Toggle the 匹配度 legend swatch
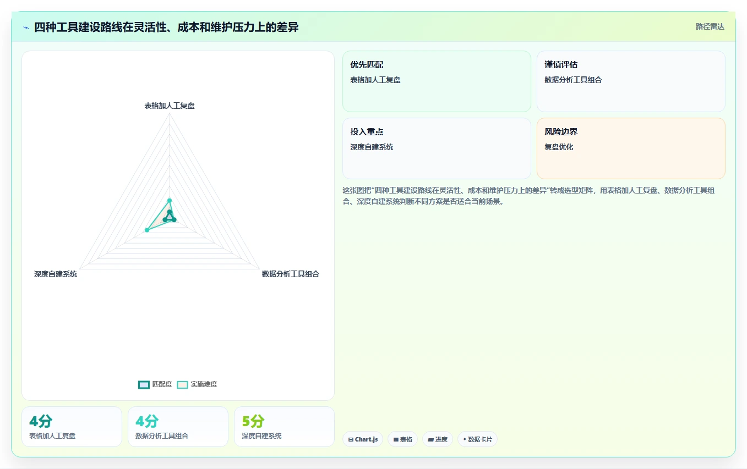The width and height of the screenshot is (747, 469). point(144,384)
